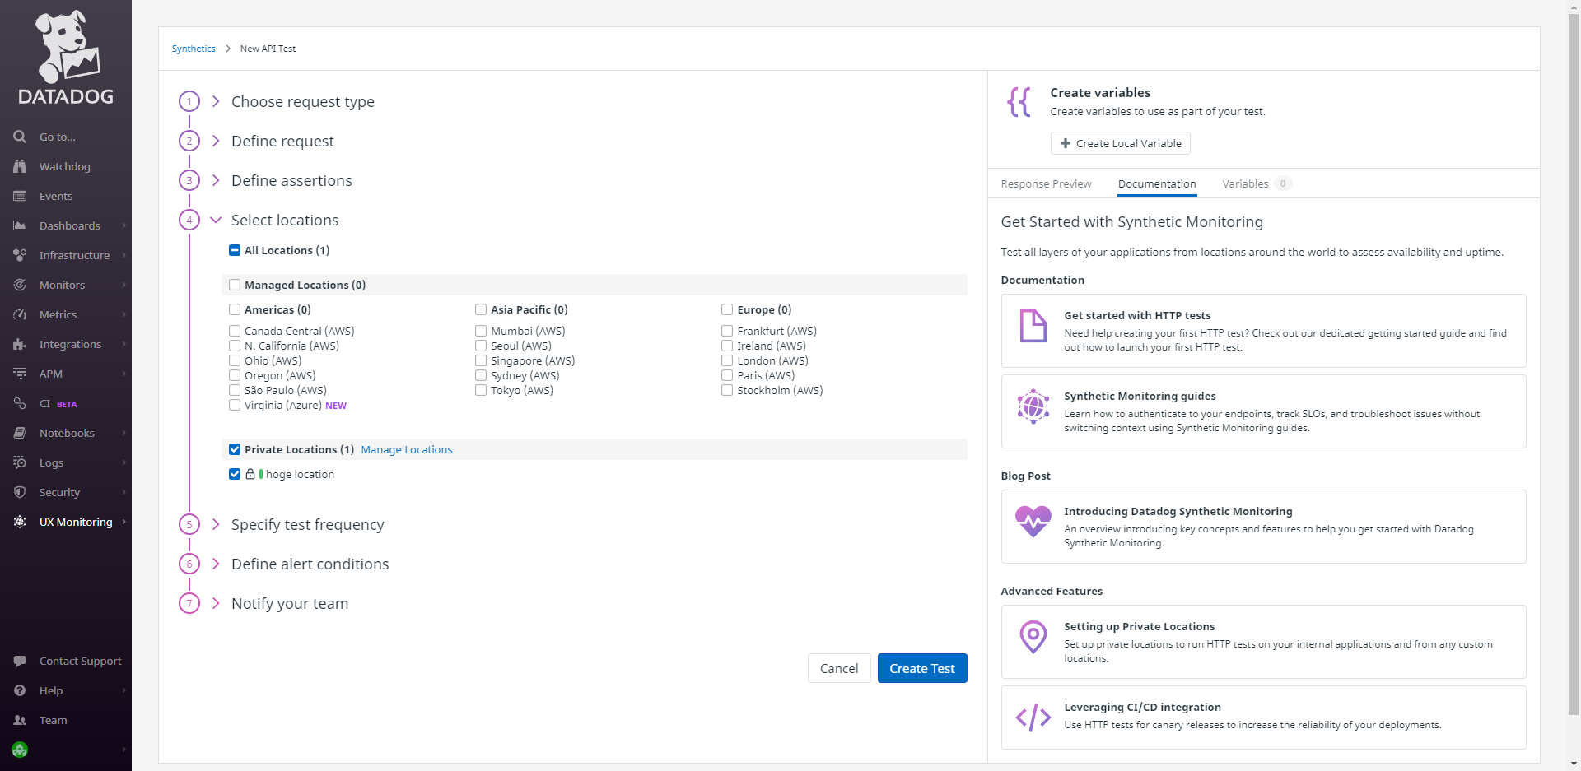Screen dimensions: 1581x771
Task: Check the Managed Locations checkbox
Action: pos(235,285)
